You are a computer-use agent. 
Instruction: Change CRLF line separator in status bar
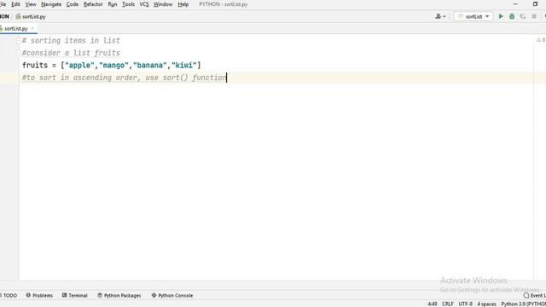pyautogui.click(x=448, y=304)
